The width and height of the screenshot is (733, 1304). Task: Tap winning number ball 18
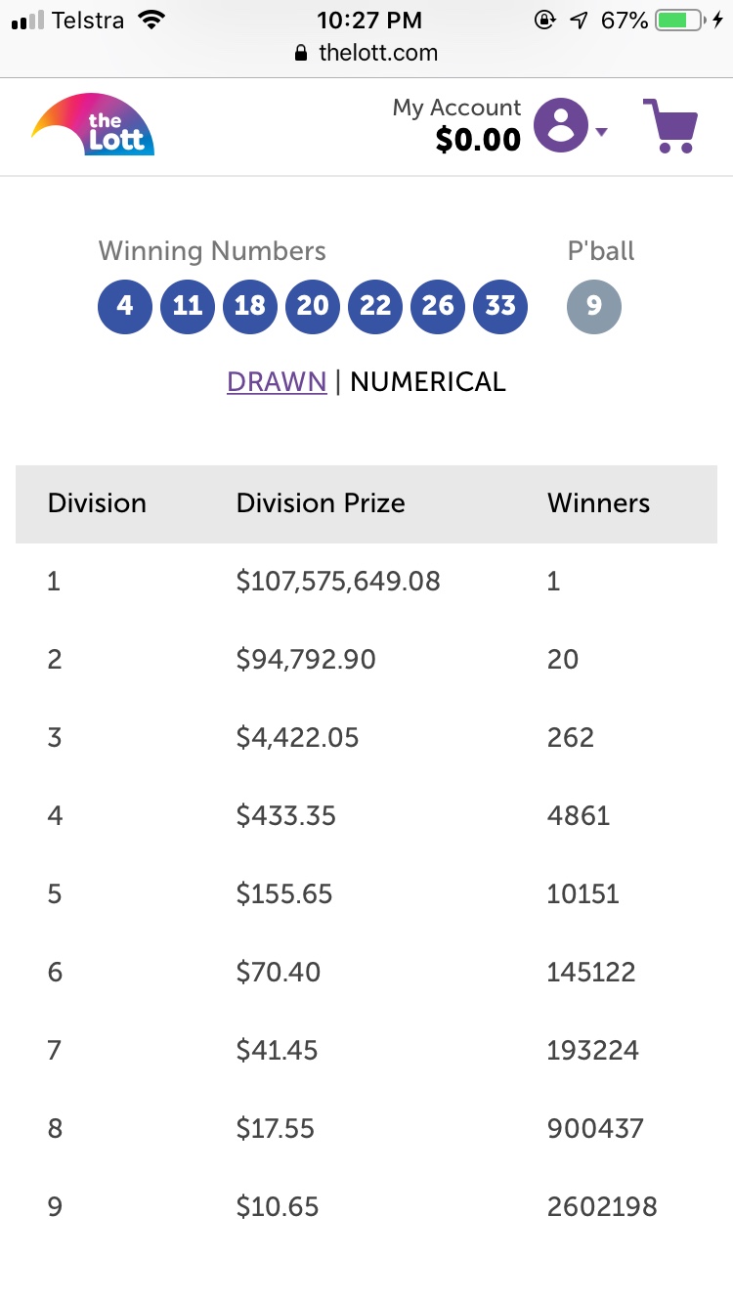[250, 306]
